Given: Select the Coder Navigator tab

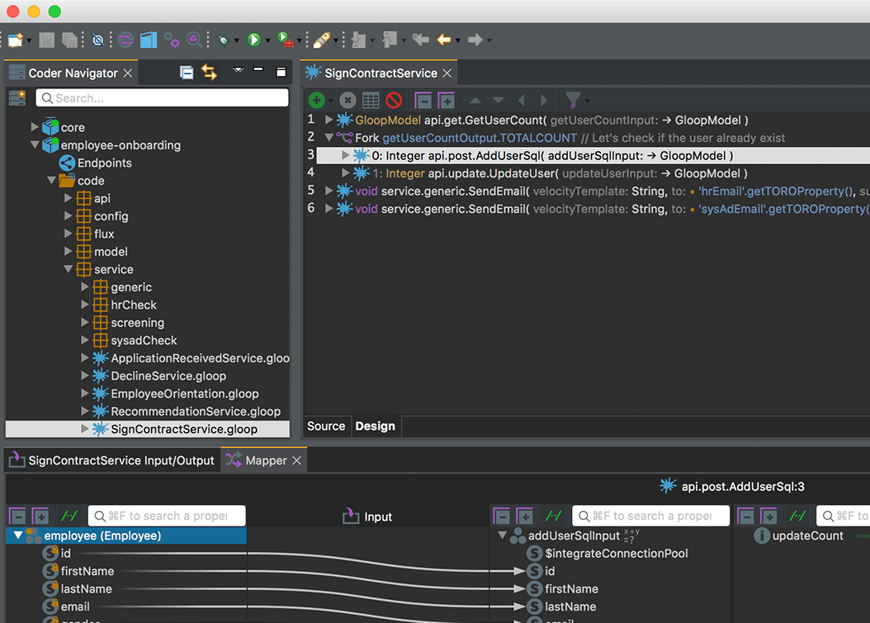Looking at the screenshot, I should tap(73, 73).
